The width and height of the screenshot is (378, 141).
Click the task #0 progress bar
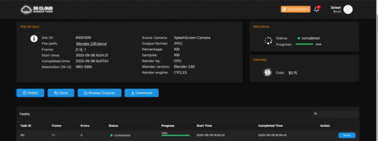175,135
